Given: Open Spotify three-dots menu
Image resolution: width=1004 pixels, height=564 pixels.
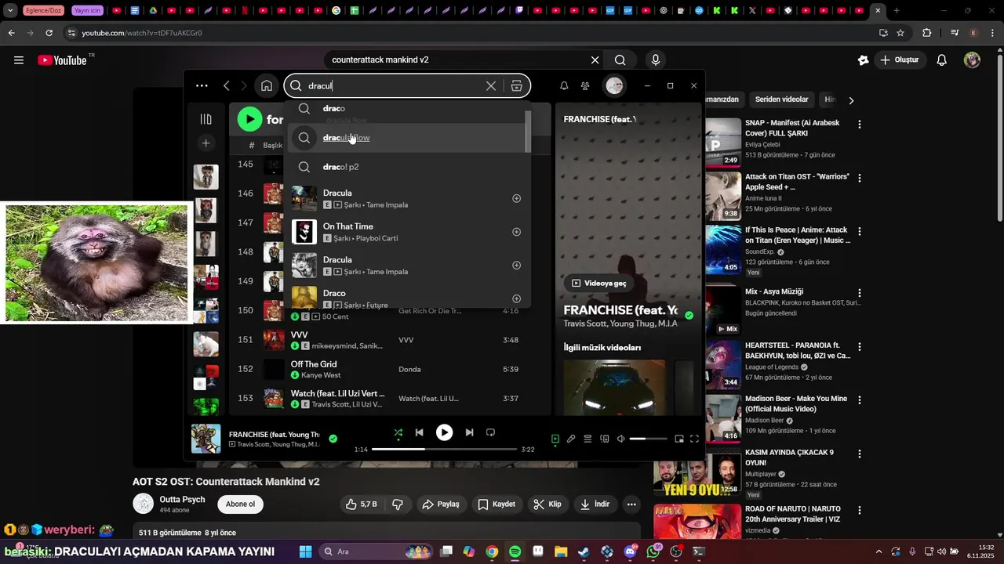Looking at the screenshot, I should pos(202,86).
